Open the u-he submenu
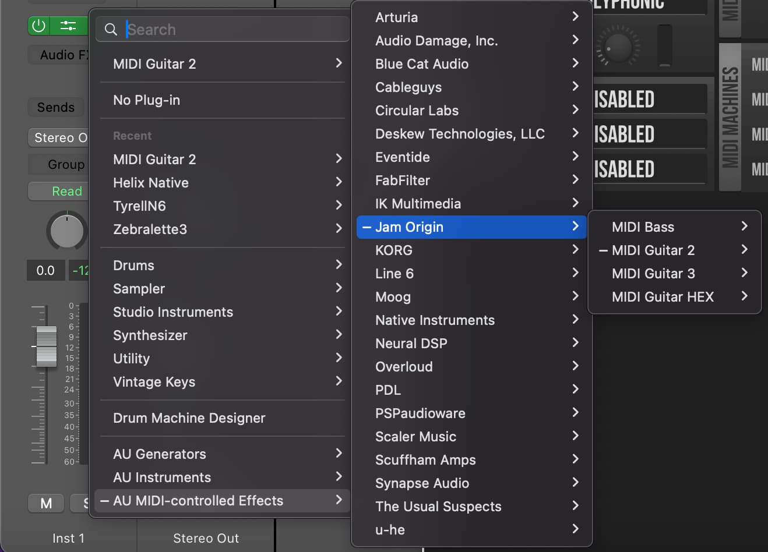Viewport: 768px width, 552px height. (471, 529)
